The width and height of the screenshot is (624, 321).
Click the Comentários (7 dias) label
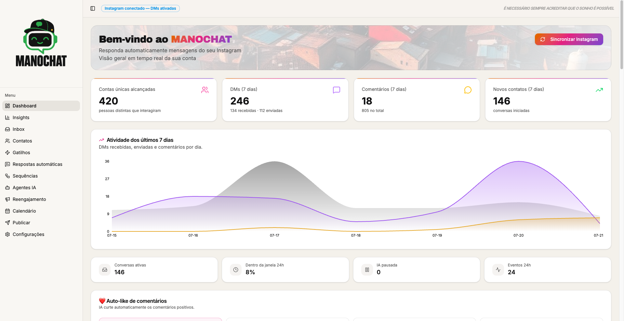tap(384, 89)
